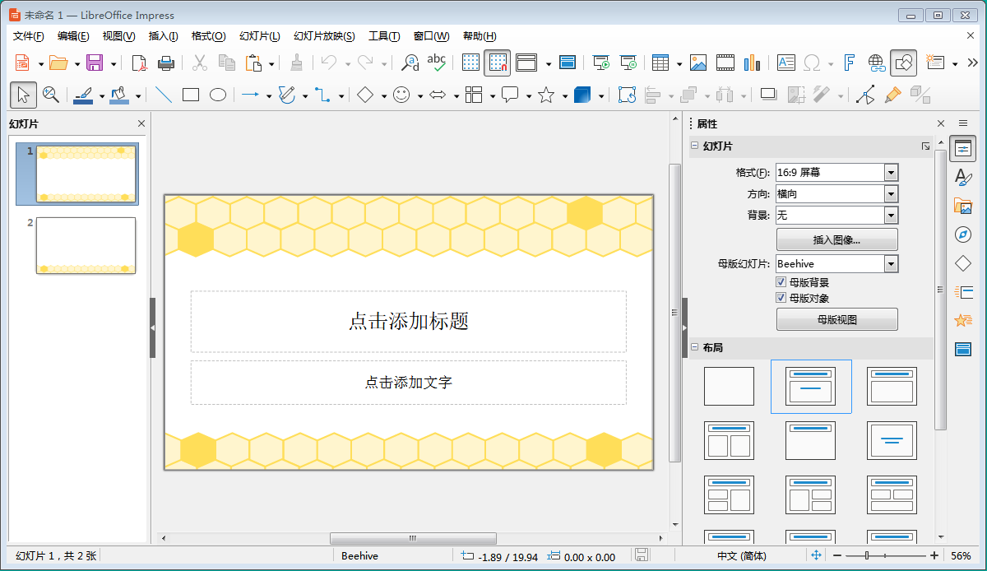Click the Save document icon
The image size is (987, 571).
click(95, 63)
